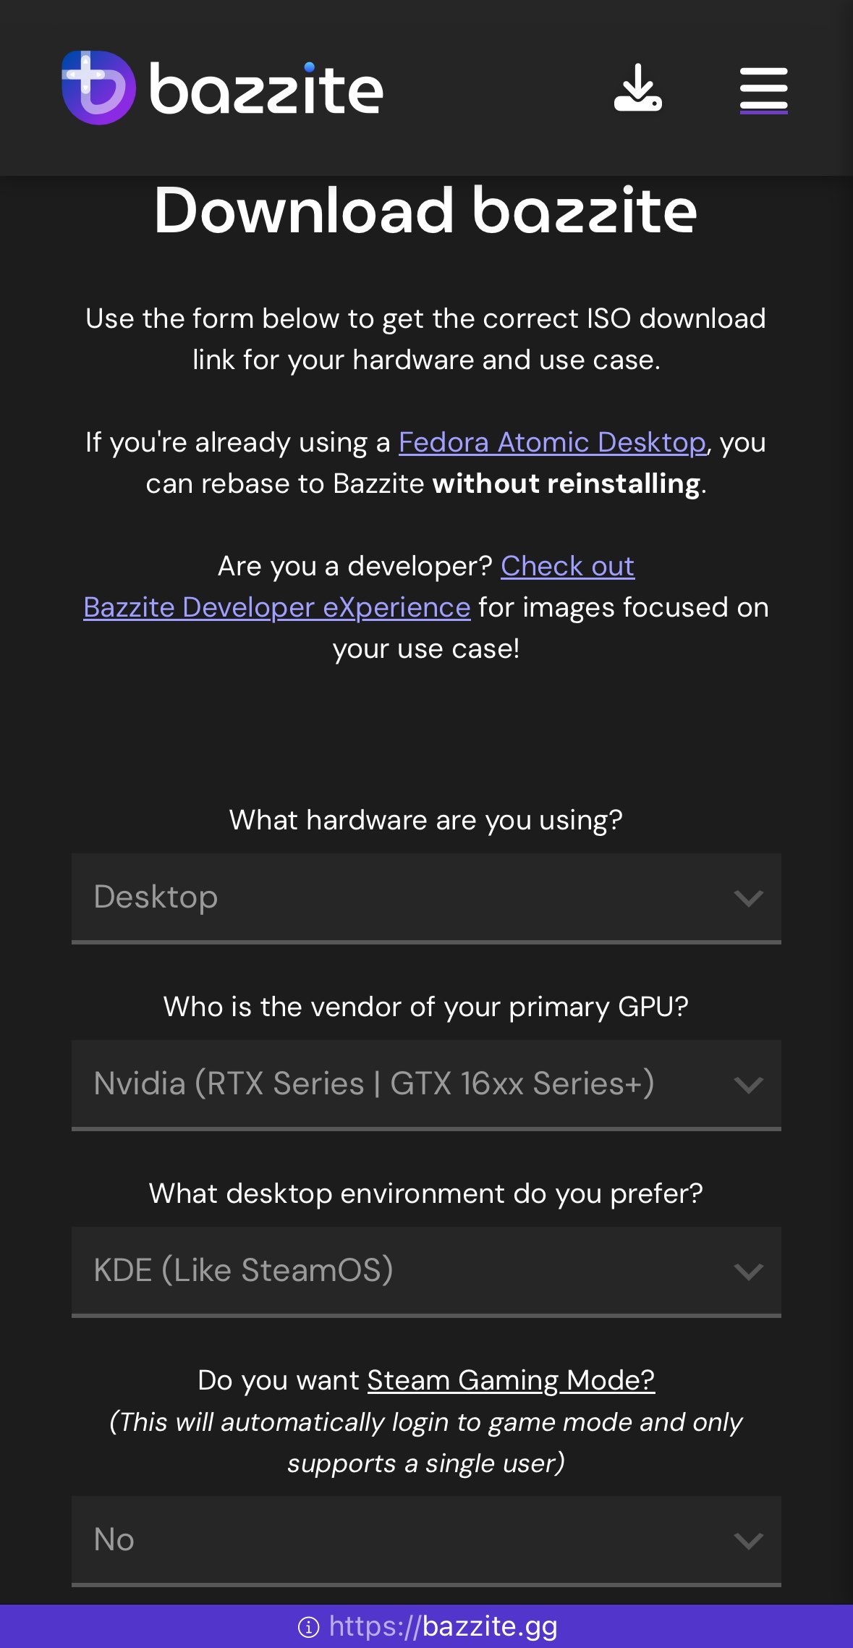The image size is (853, 1648).
Task: Click the Bazzite logo icon in header
Action: 98,88
